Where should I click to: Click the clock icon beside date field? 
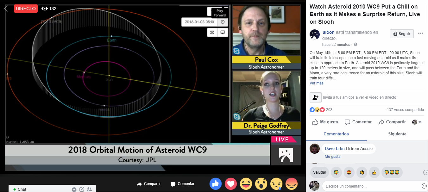pos(223,22)
